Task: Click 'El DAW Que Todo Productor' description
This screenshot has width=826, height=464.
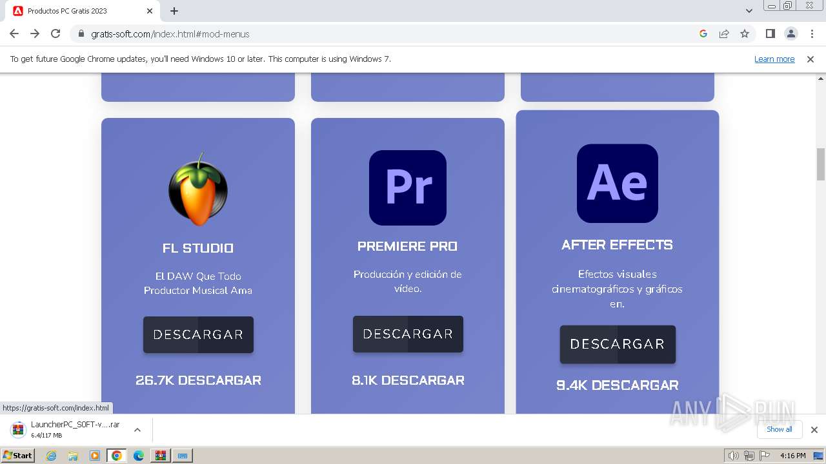Action: (x=198, y=283)
